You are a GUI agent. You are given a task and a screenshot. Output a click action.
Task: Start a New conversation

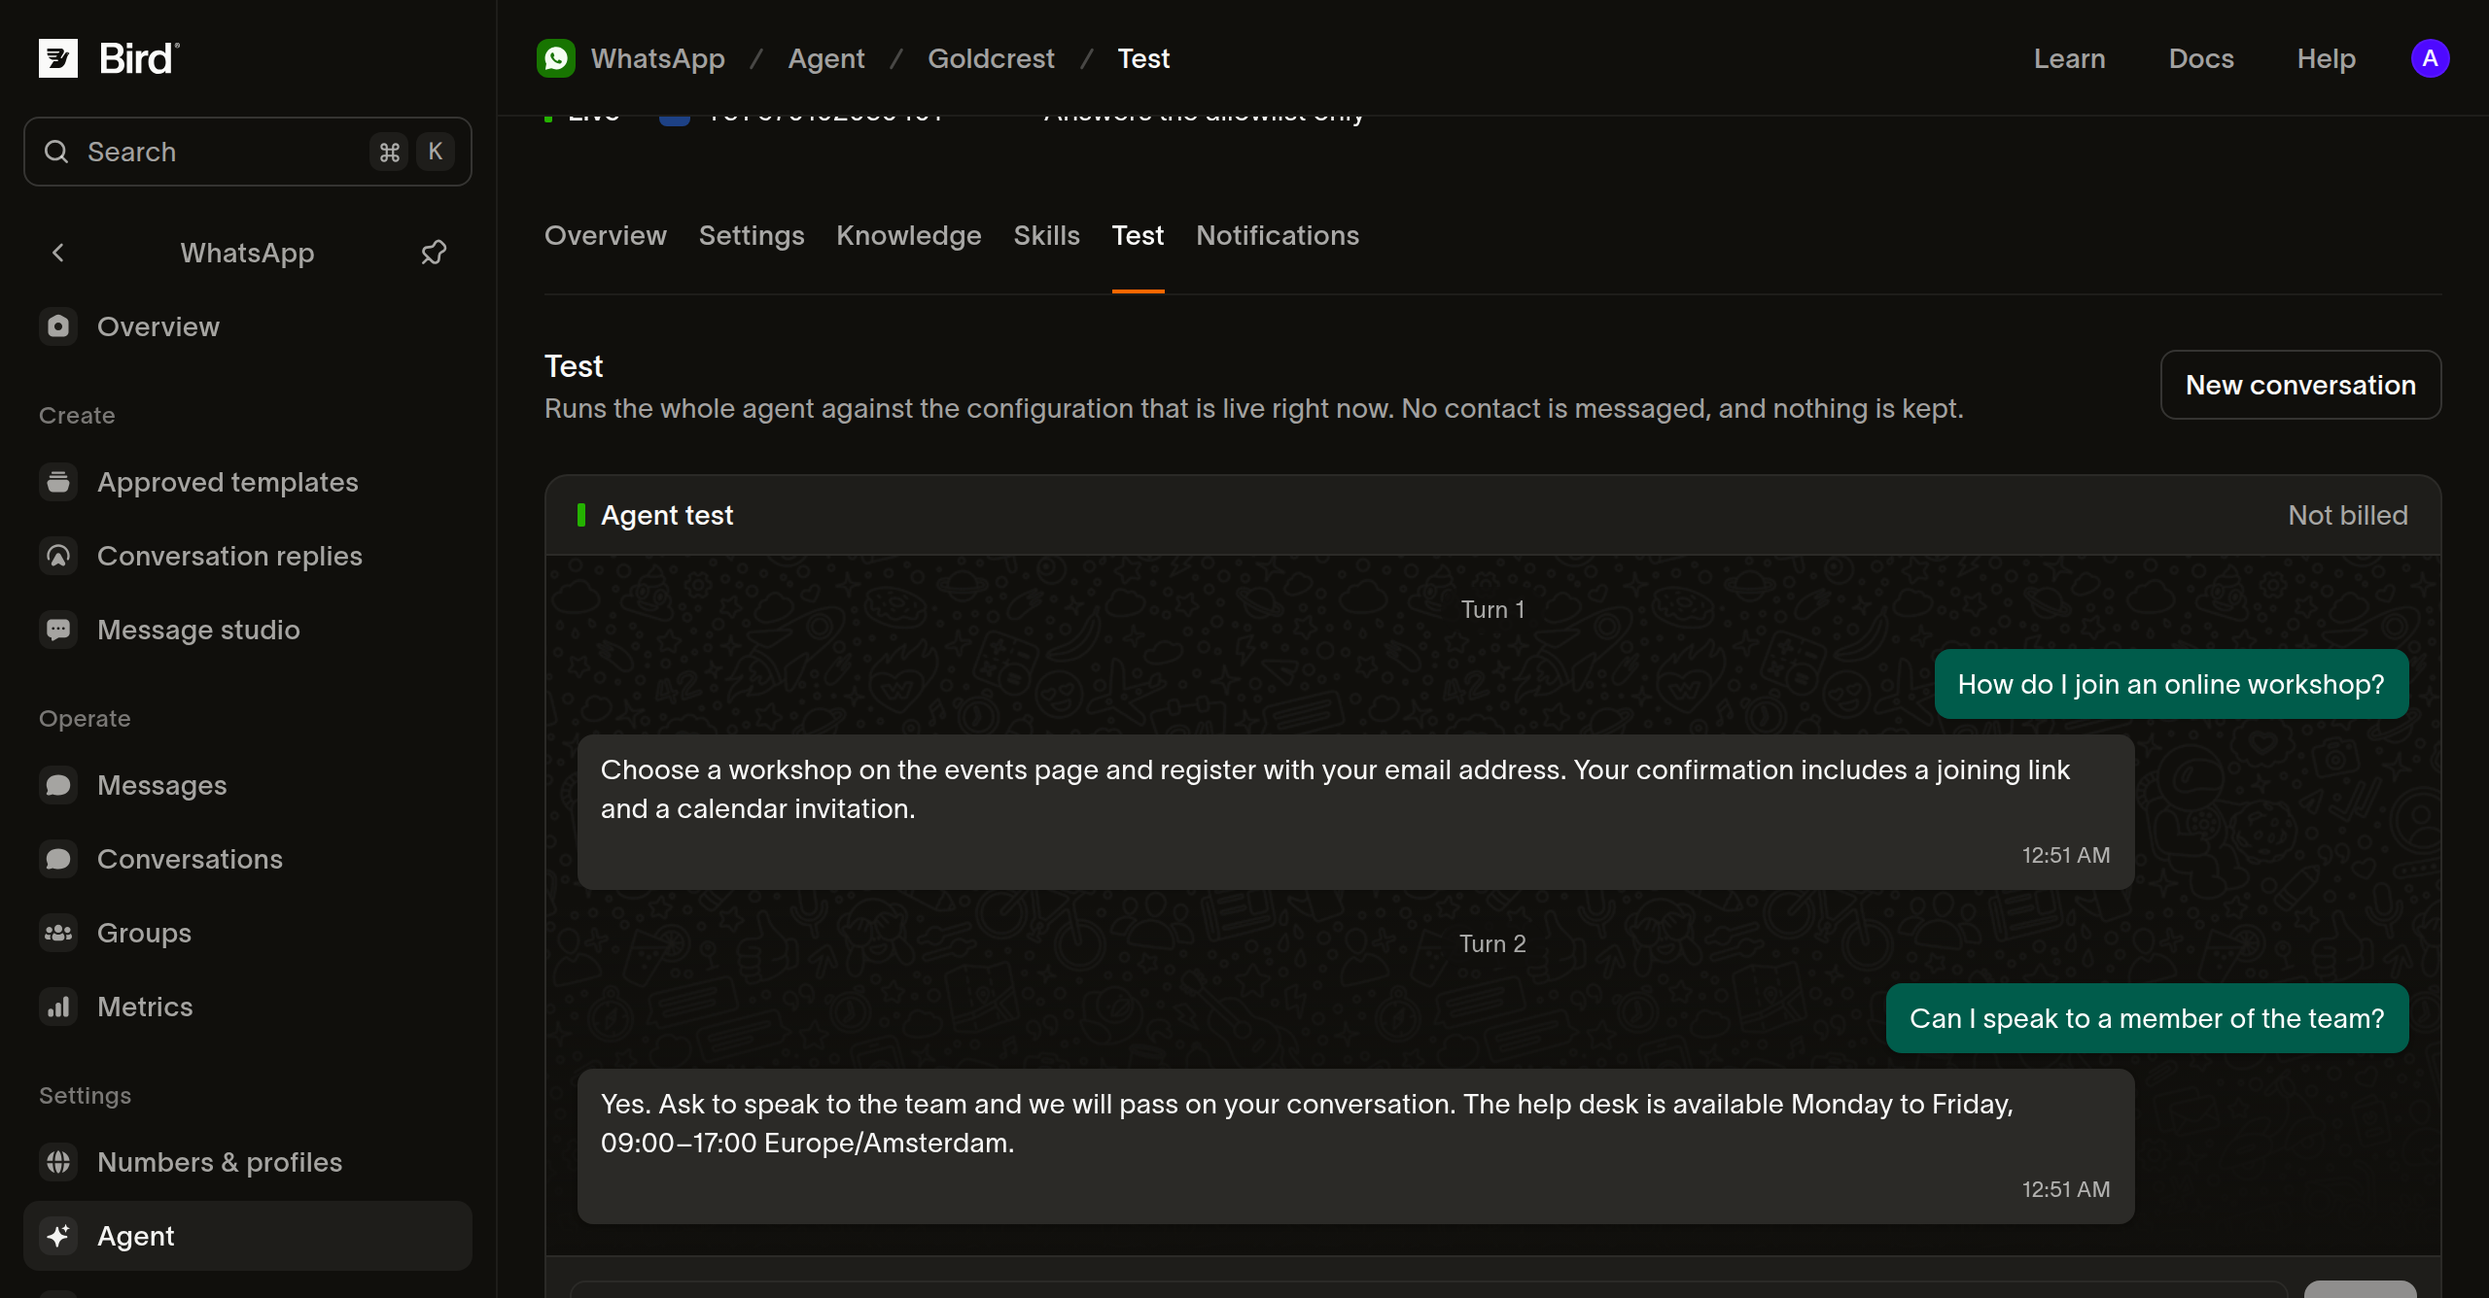tap(2300, 385)
